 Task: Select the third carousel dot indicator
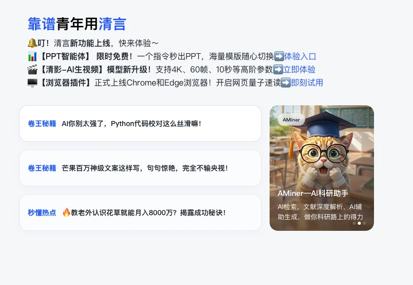click(x=364, y=223)
